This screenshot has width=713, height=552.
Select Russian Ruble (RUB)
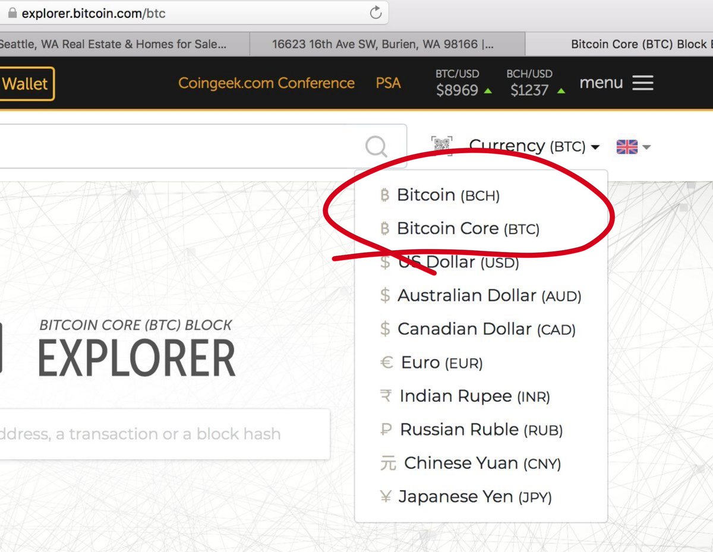tap(481, 430)
